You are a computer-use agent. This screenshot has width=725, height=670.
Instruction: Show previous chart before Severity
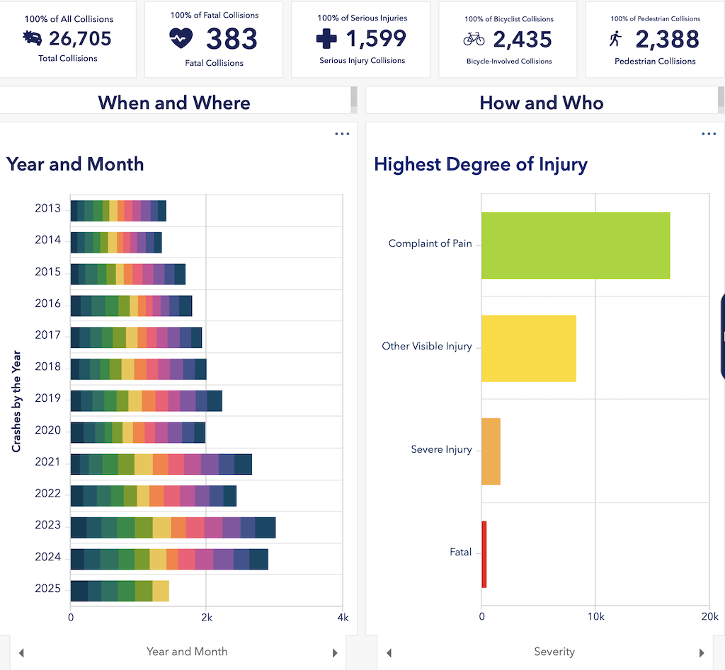point(389,652)
